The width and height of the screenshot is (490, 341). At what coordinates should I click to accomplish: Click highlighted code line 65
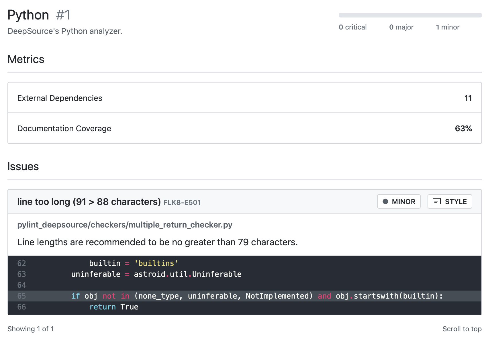pyautogui.click(x=256, y=296)
